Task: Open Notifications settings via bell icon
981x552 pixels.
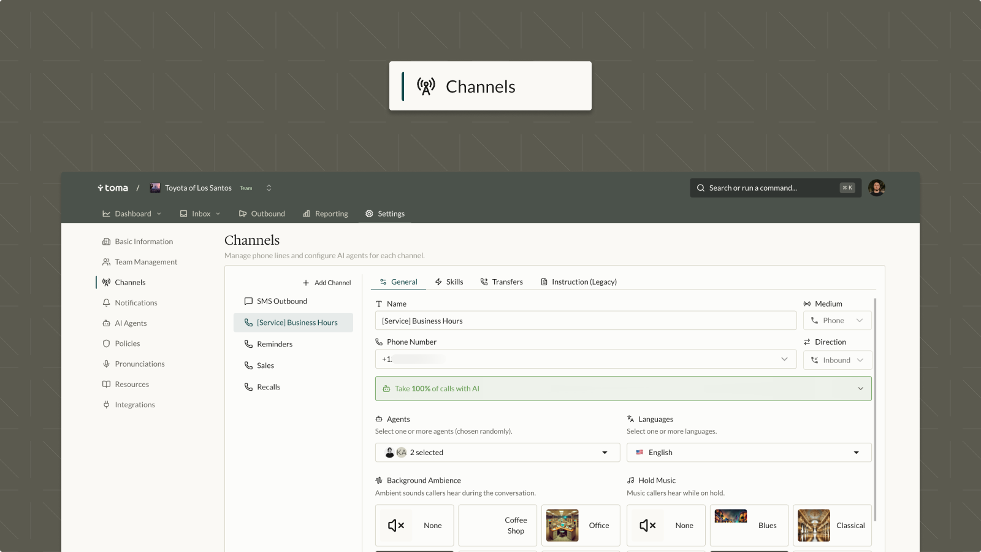Action: 106,302
